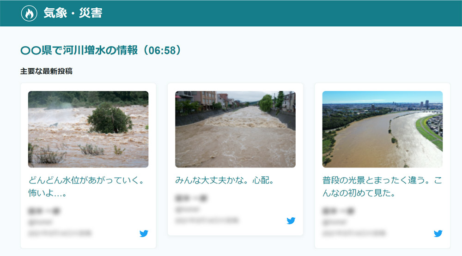Click the Twitter bird icon on third card
This screenshot has width=462, height=256.
438,233
